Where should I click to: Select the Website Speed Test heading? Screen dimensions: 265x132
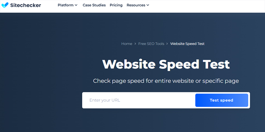(x=166, y=64)
